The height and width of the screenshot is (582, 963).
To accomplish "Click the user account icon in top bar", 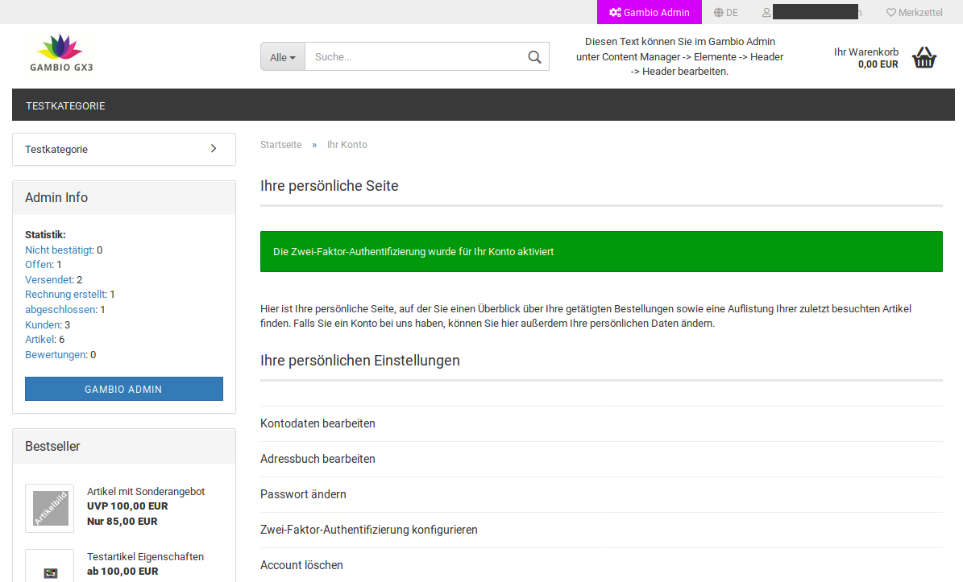I will tap(766, 12).
